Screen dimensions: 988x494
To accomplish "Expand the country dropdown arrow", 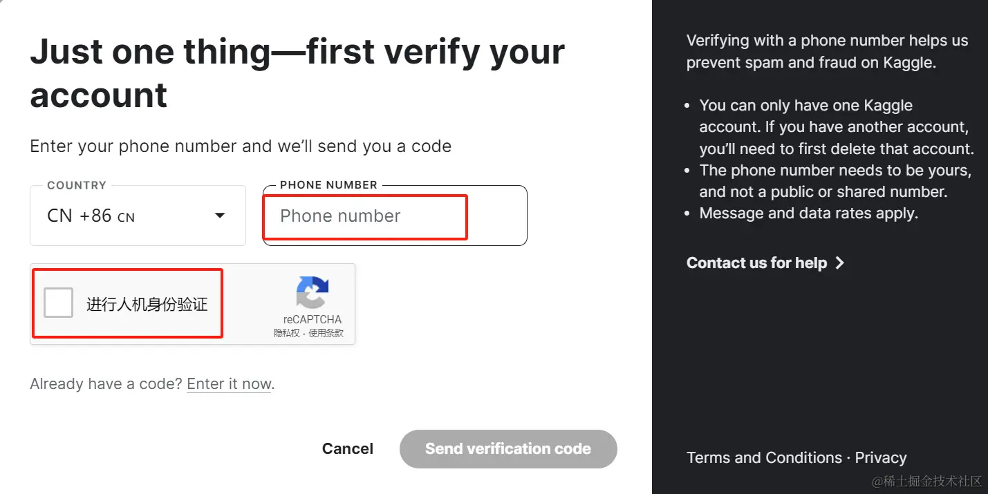I will [x=220, y=216].
